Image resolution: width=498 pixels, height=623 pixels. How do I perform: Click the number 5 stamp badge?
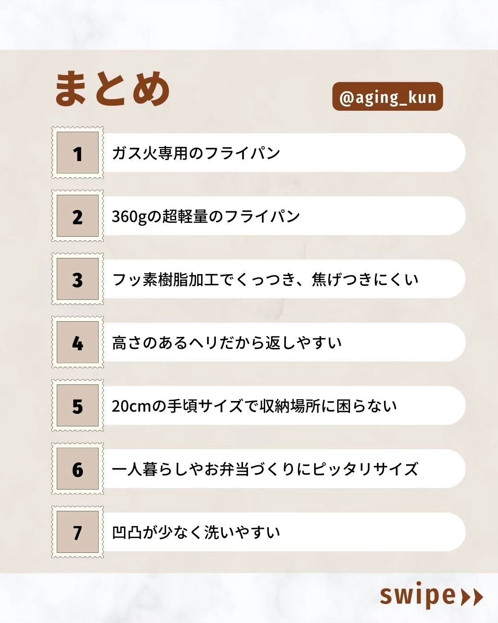click(77, 406)
